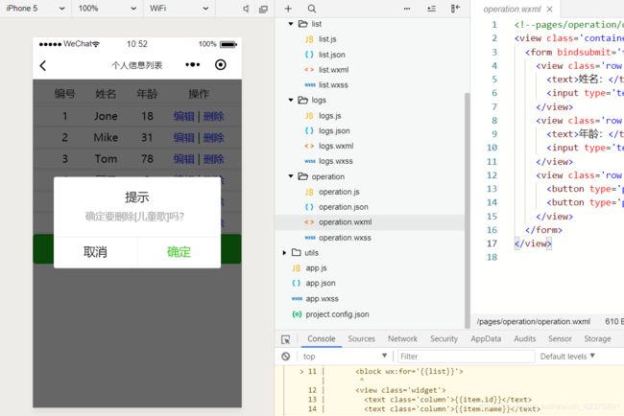624x416 pixels.
Task: Collapse the operation folder
Action: point(291,176)
